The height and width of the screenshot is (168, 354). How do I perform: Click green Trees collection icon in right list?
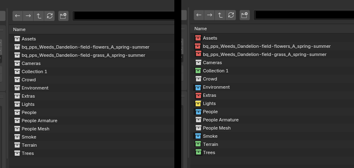(198, 152)
